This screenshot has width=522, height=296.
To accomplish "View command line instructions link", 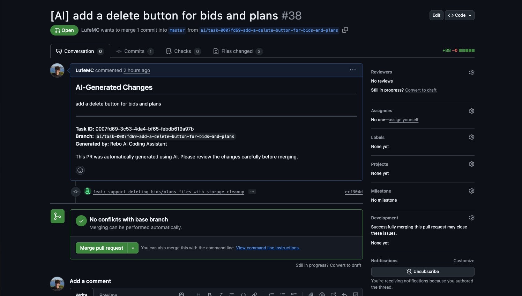I will [268, 248].
